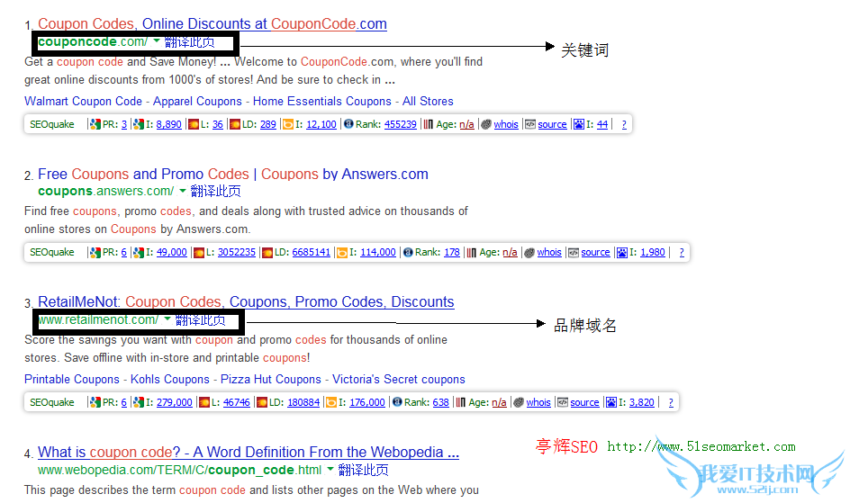Screen dimensions: 850x503
Task: Click the PR value 6 in retailmenot.com bar
Action: click(x=124, y=402)
